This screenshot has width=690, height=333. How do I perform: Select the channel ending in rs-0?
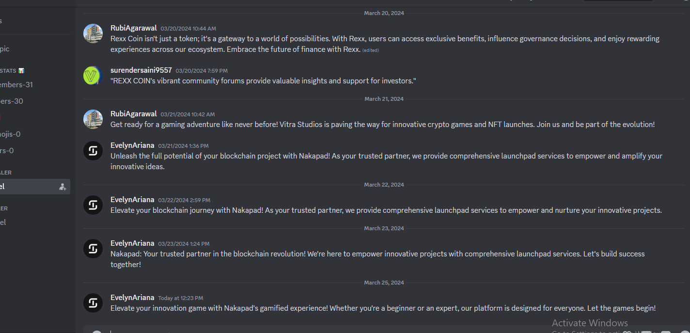coord(35,151)
